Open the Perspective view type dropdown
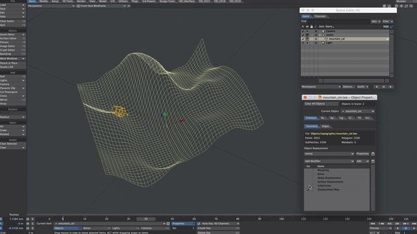This screenshot has height=234, width=417. tap(51, 6)
